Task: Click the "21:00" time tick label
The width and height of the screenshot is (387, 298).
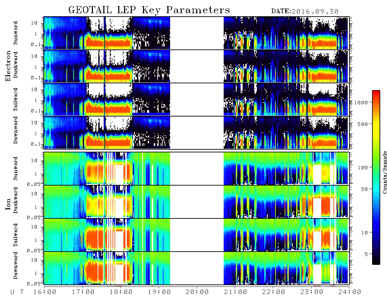Action: click(x=236, y=292)
